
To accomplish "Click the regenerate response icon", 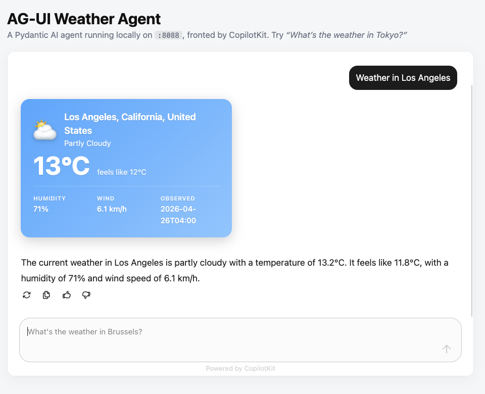I will point(27,295).
